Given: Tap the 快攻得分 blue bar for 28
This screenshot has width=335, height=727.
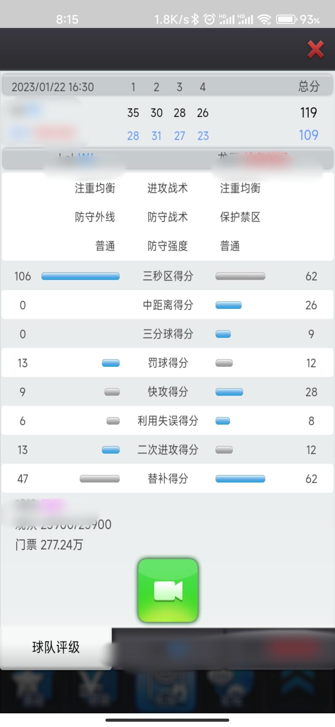Looking at the screenshot, I should tap(229, 392).
